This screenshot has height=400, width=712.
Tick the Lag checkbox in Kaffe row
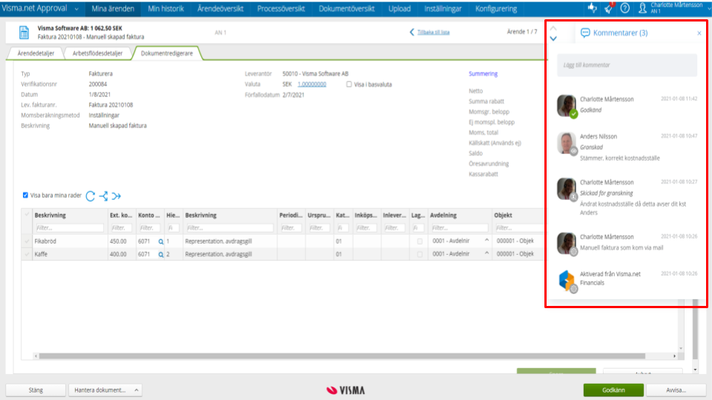tap(420, 254)
